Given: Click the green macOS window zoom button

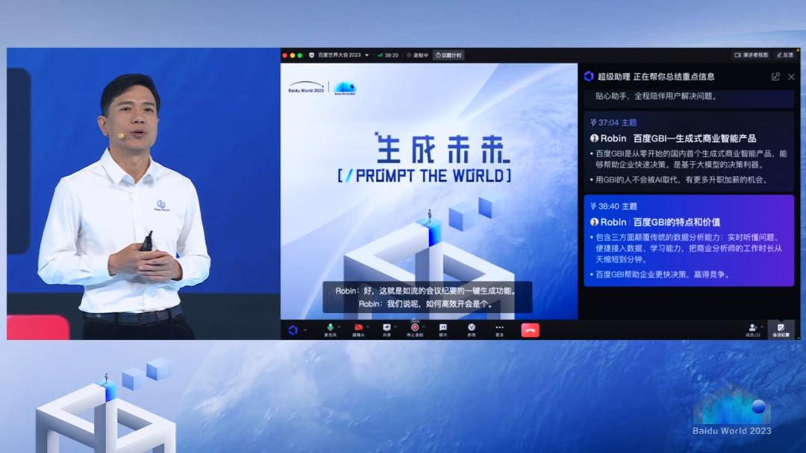Looking at the screenshot, I should click(300, 55).
